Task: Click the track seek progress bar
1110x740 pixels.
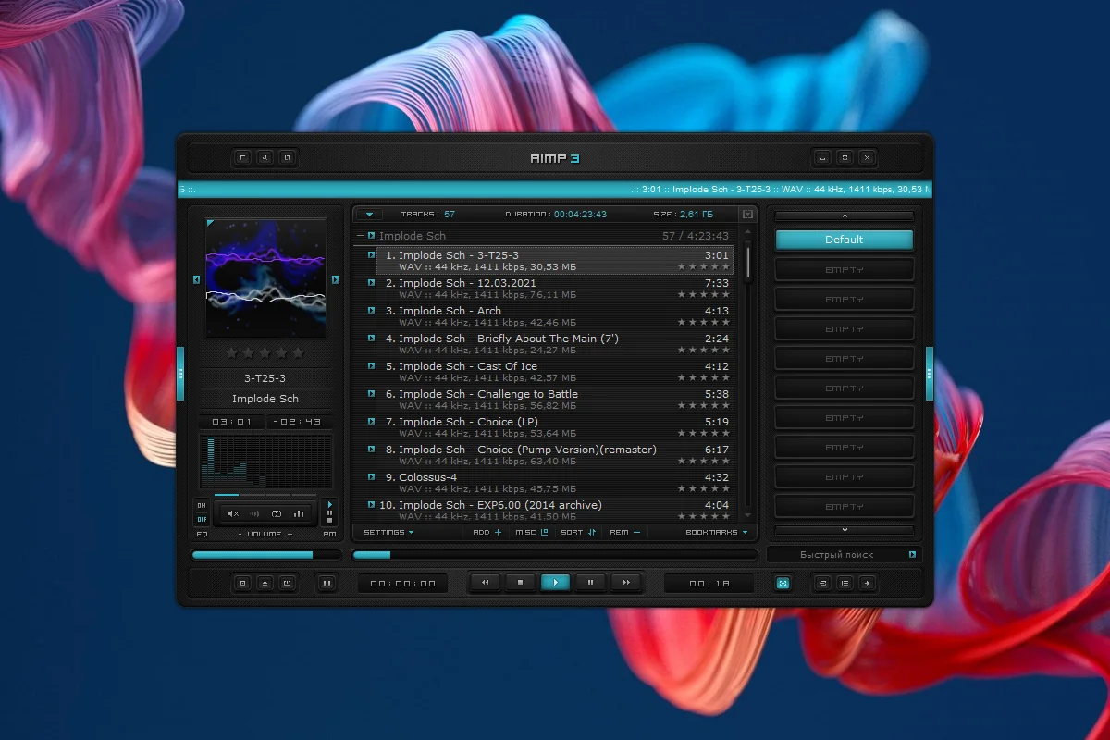Action: (555, 555)
